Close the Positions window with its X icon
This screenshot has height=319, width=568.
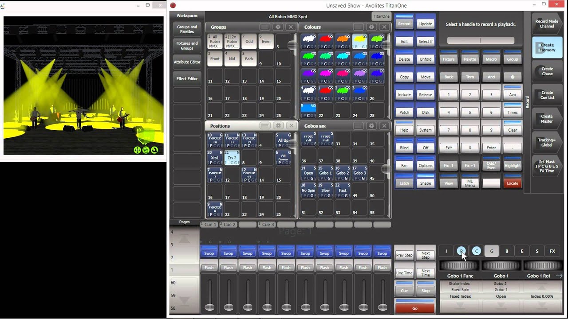click(291, 126)
